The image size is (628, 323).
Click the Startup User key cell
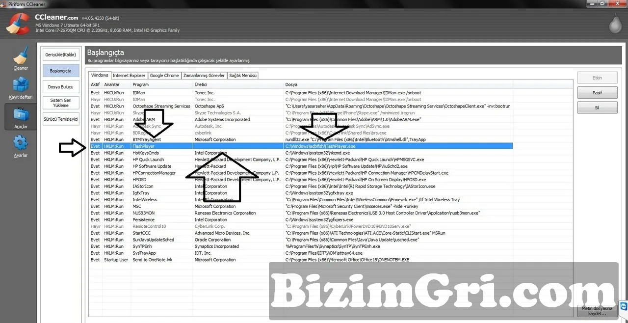click(x=116, y=260)
